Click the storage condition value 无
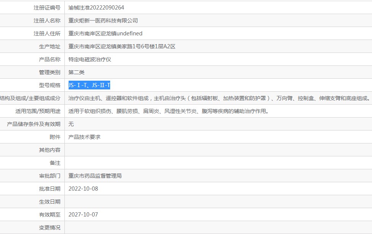This screenshot has width=372, height=234. pos(71,124)
